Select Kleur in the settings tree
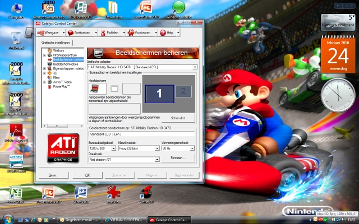Viewport: 359px width, 224px height. point(56,77)
